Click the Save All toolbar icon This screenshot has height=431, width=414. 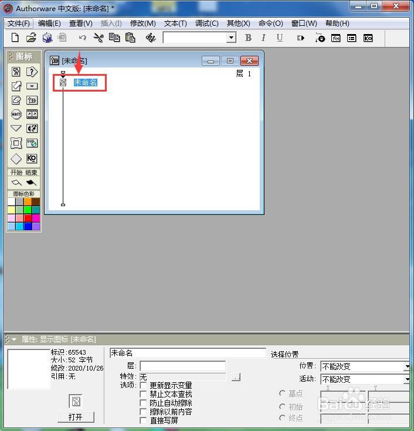point(47,38)
